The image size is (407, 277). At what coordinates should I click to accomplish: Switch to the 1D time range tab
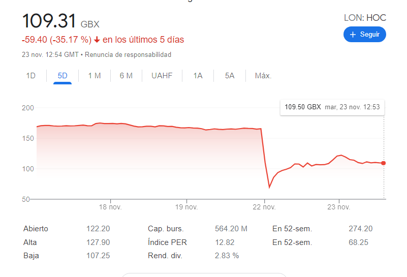click(31, 76)
